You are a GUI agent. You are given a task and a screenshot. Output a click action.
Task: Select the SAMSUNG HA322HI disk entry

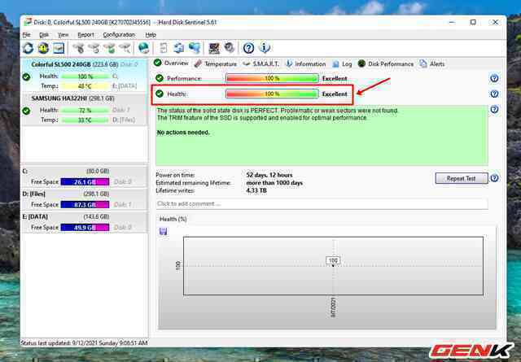click(84, 109)
